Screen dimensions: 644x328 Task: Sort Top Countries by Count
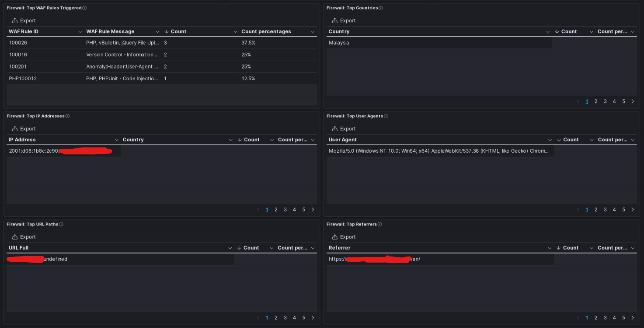566,31
